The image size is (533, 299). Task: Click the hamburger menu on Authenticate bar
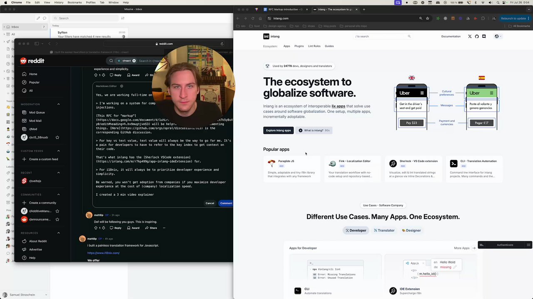(x=528, y=245)
